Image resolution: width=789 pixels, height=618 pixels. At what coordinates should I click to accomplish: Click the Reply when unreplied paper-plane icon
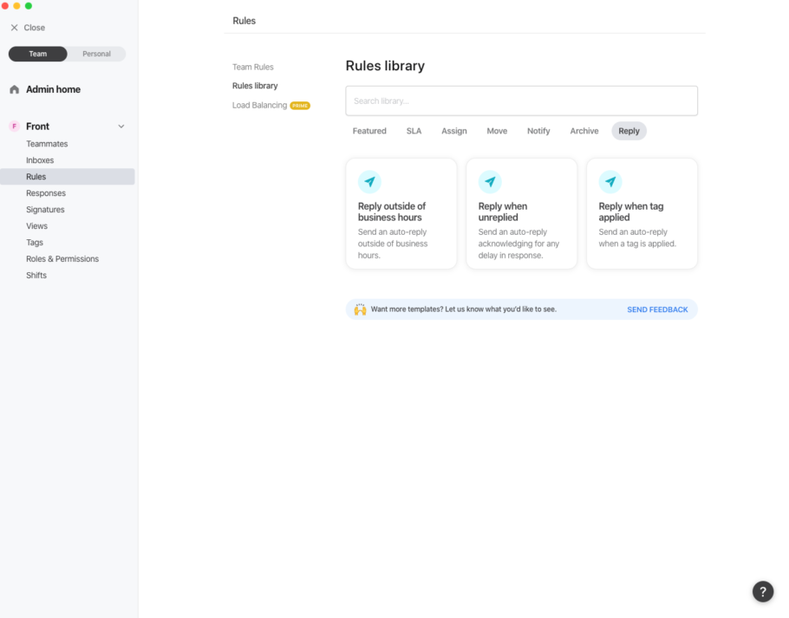click(x=490, y=181)
